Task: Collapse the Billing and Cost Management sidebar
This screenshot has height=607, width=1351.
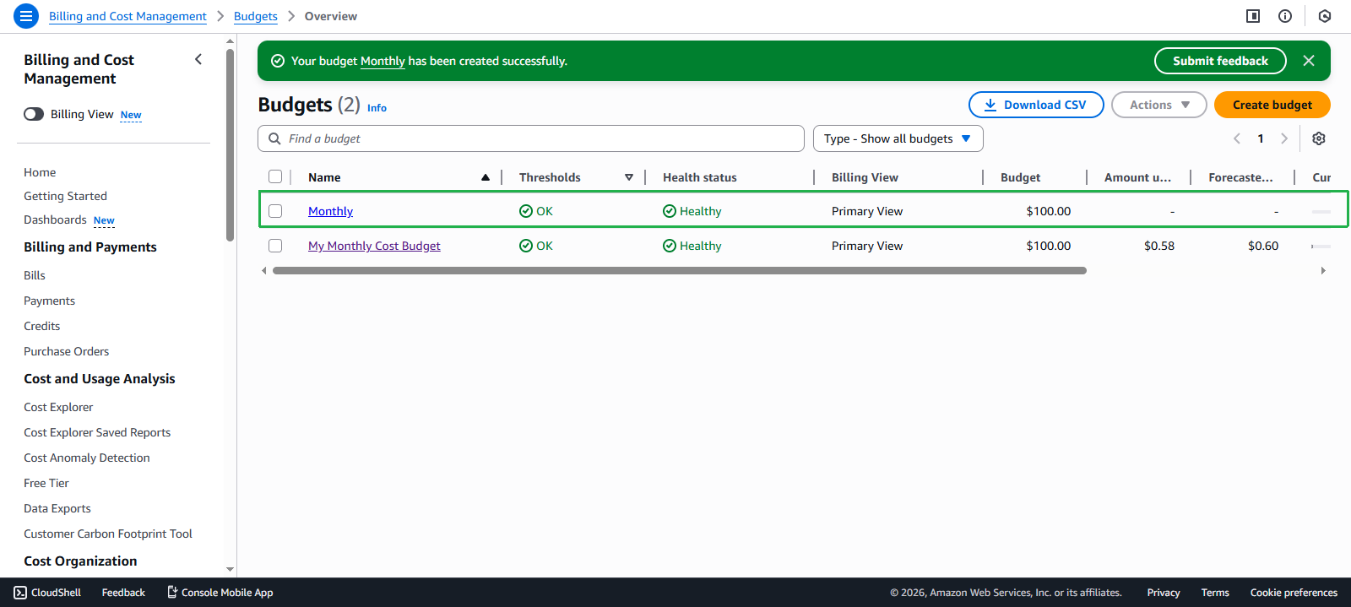Action: [198, 59]
